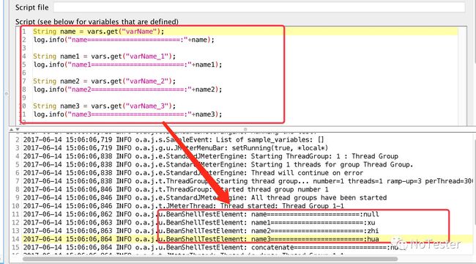Click log line 'setRunning(true, *local*)'
Image resolution: width=476 pixels, height=264 pixels.
coord(176,148)
